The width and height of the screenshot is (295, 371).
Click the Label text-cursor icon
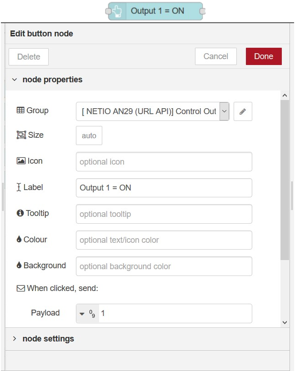click(x=19, y=187)
